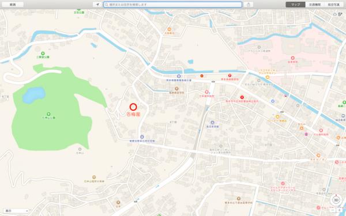
Task: Open the share button beside search field
Action: (249, 5)
